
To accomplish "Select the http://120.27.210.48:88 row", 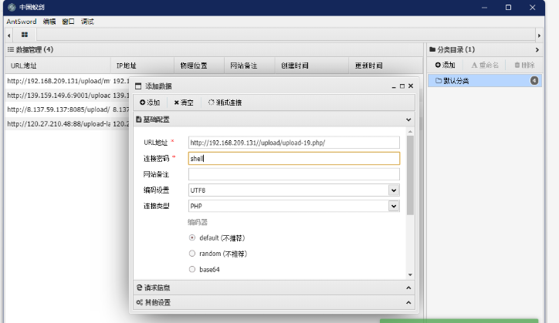I will 67,124.
